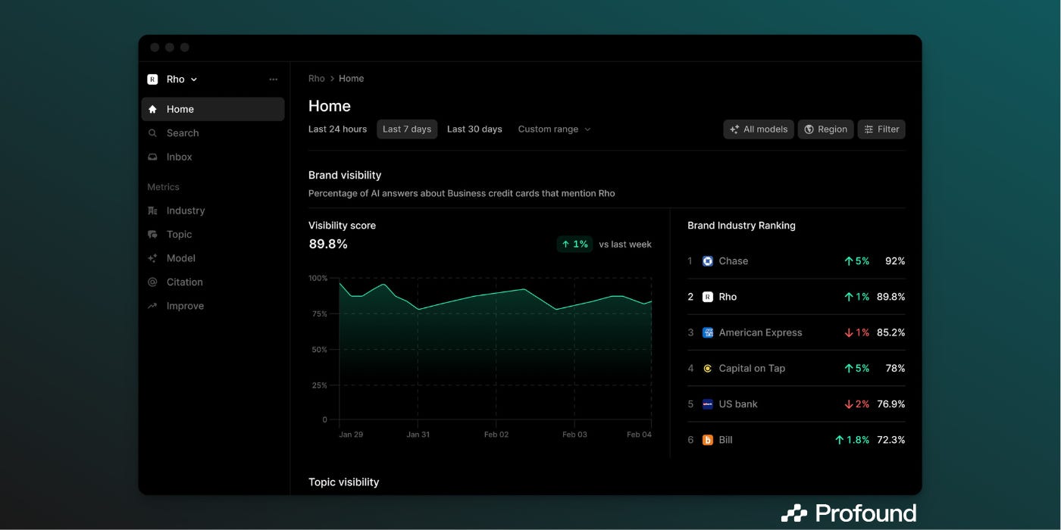The image size is (1061, 530).
Task: Click the Topic chat-bubbles icon
Action: coord(152,235)
